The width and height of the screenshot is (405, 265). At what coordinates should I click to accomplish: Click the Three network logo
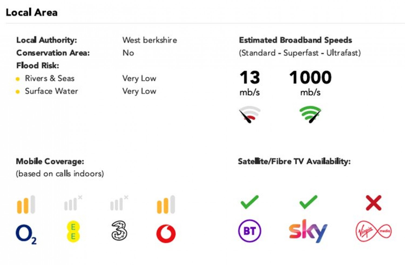pyautogui.click(x=119, y=231)
